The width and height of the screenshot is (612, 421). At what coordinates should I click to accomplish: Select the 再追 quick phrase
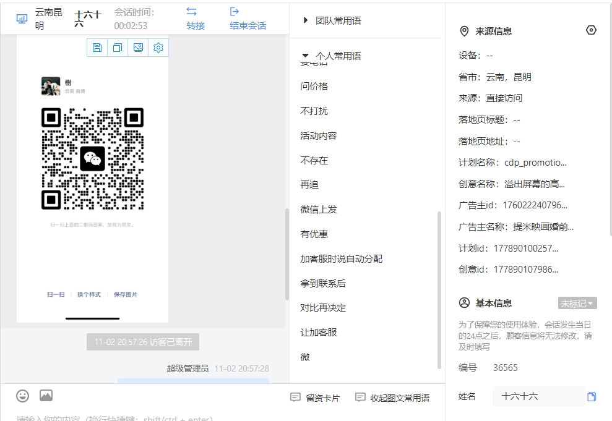click(x=309, y=184)
